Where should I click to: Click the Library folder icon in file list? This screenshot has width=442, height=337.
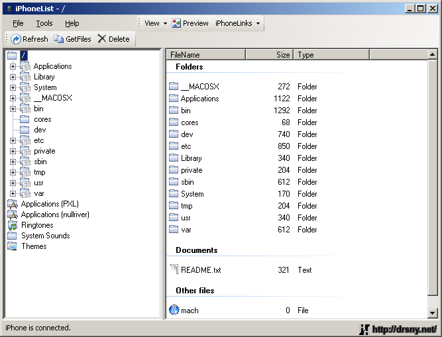coord(174,158)
